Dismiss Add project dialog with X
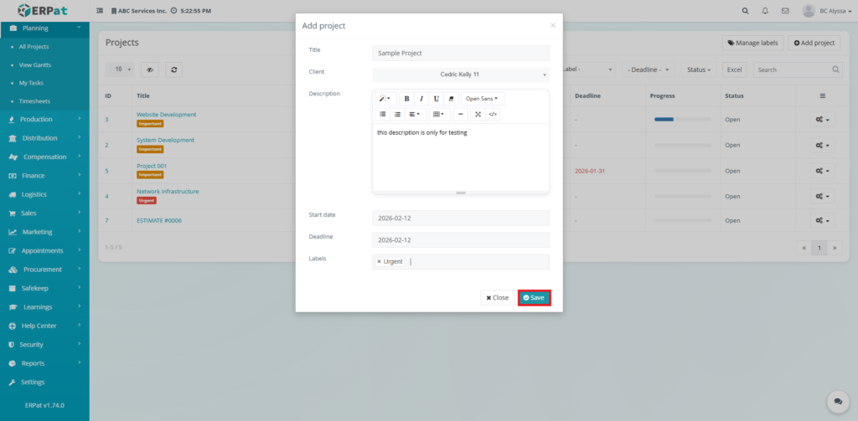This screenshot has width=858, height=421. 553,25
